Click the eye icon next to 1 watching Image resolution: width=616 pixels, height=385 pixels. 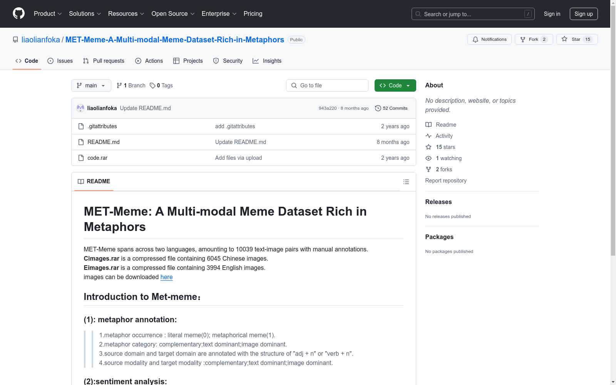tap(429, 158)
